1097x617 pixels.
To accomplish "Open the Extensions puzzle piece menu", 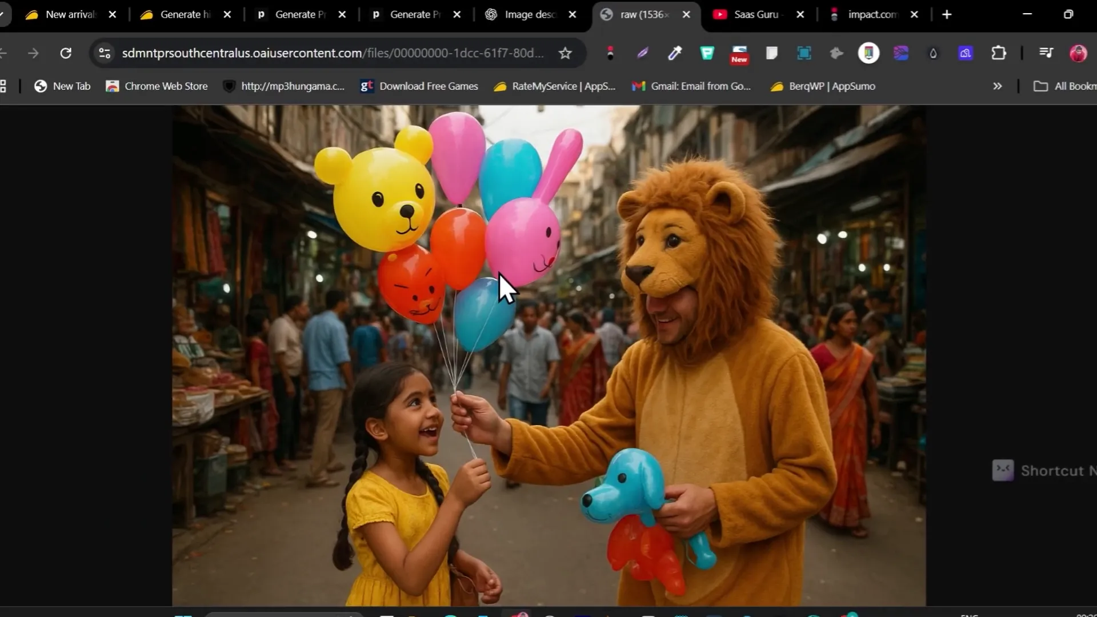I will click(998, 53).
